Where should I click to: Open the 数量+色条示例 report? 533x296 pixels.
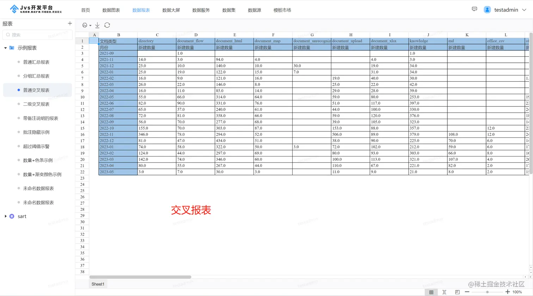(38, 160)
